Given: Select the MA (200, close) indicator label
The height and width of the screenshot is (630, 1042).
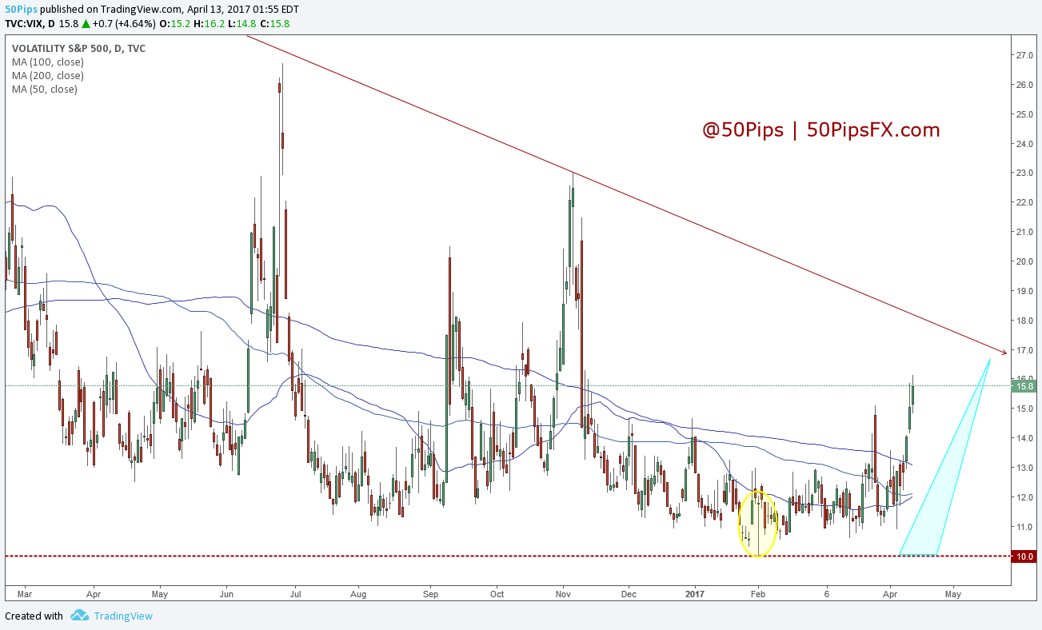Looking at the screenshot, I should click(x=47, y=75).
